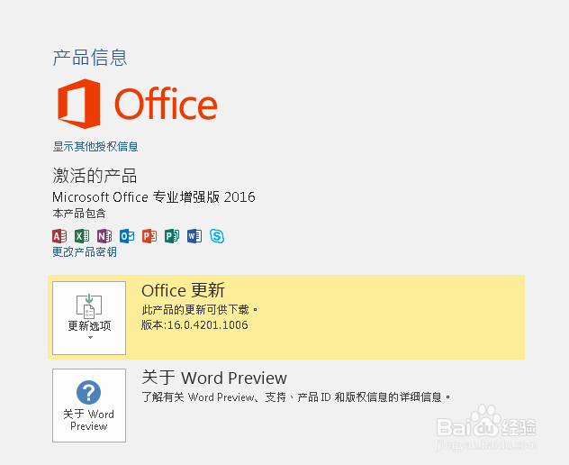The width and height of the screenshot is (569, 465).
Task: Open the 更新选项 dropdown button
Action: [x=89, y=318]
